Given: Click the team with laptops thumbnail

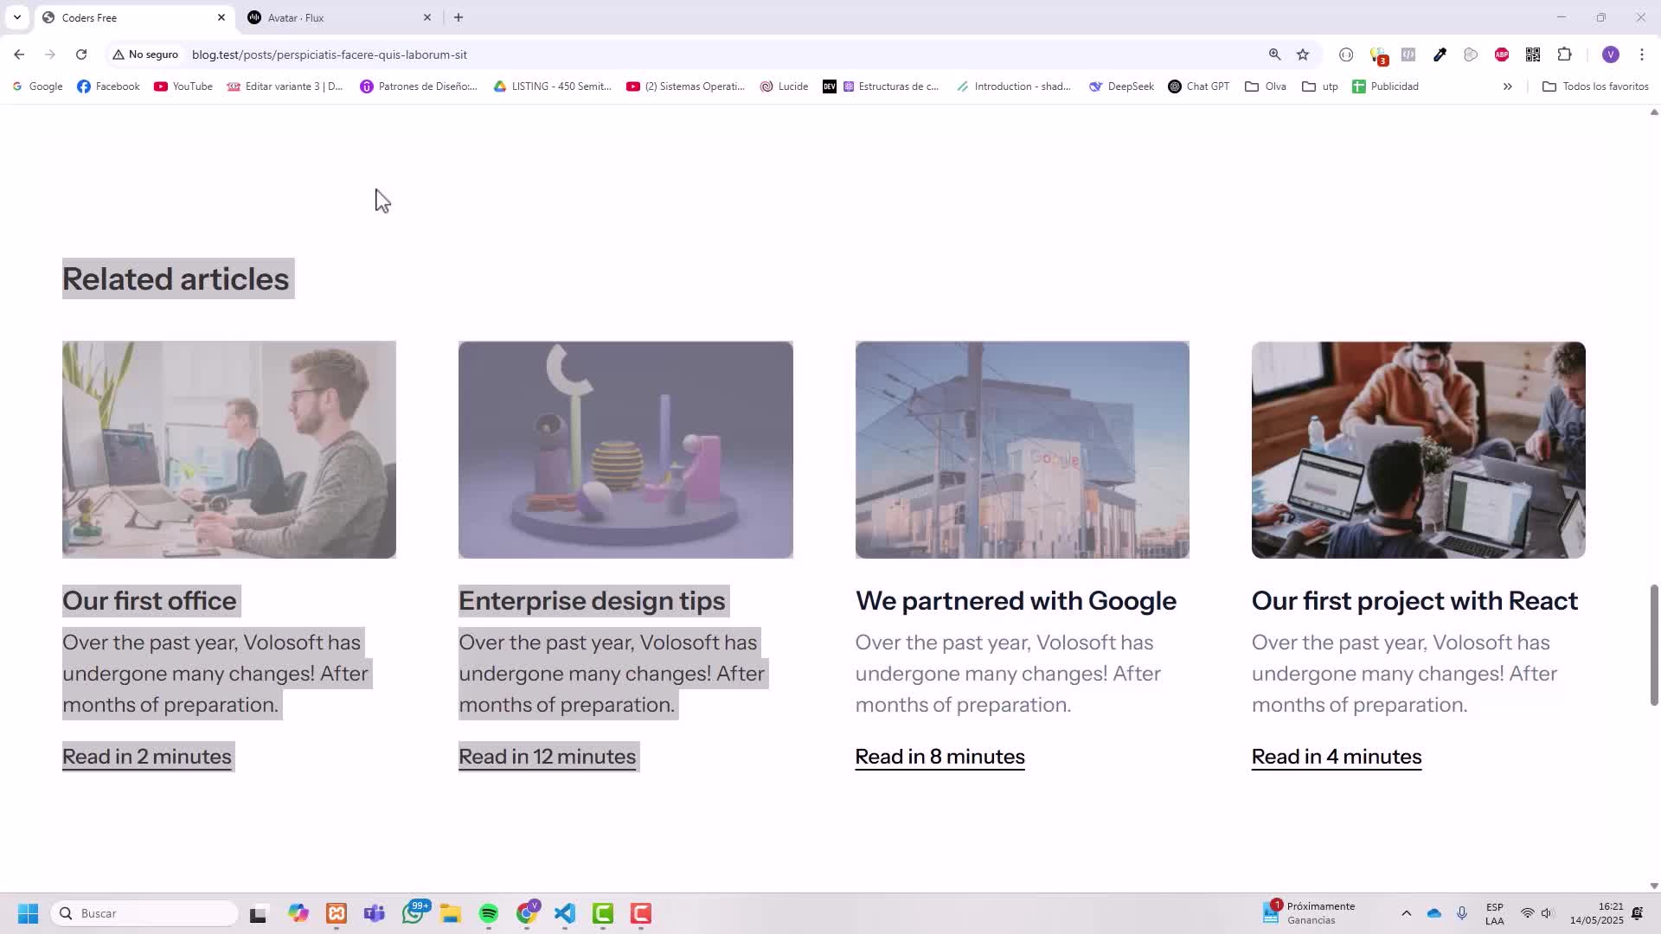Looking at the screenshot, I should tap(1418, 450).
